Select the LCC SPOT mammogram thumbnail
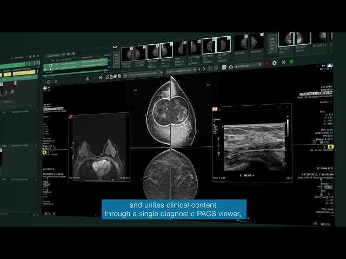Image resolution: width=346 pixels, height=259 pixels. 303,39
